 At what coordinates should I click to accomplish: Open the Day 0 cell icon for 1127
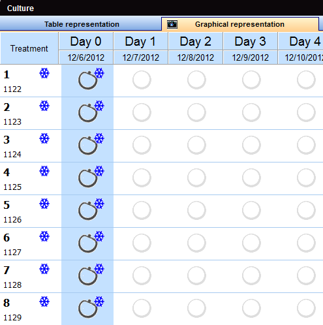[x=91, y=242]
